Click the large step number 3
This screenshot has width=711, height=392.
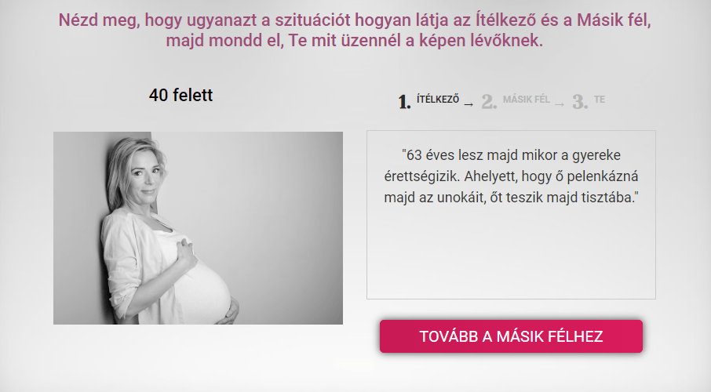[x=580, y=102]
